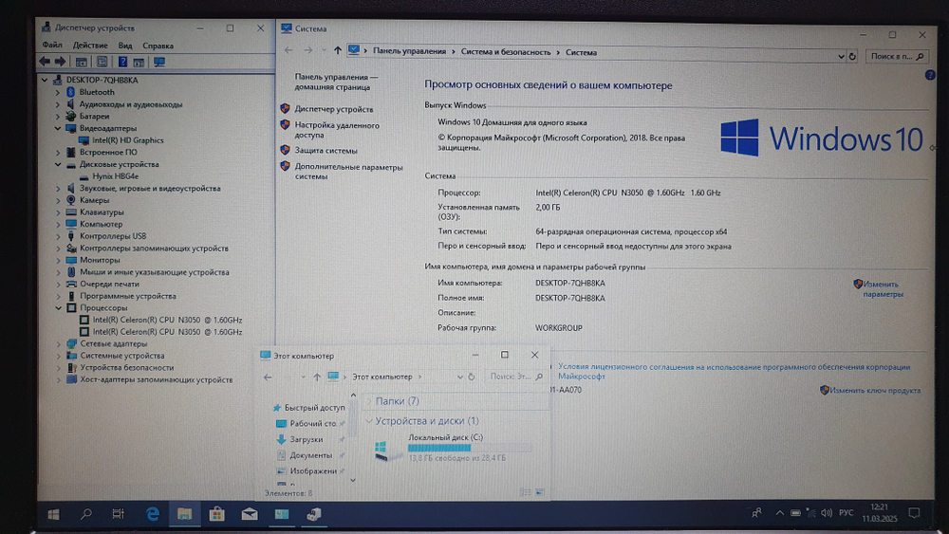Screen dimensions: 949x534
Task: Expand Папки (7) group
Action: click(369, 401)
